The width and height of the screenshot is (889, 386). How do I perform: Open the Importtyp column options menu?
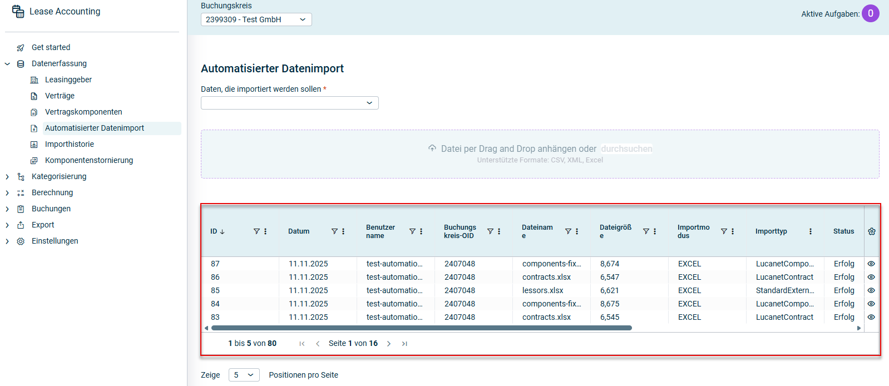811,231
